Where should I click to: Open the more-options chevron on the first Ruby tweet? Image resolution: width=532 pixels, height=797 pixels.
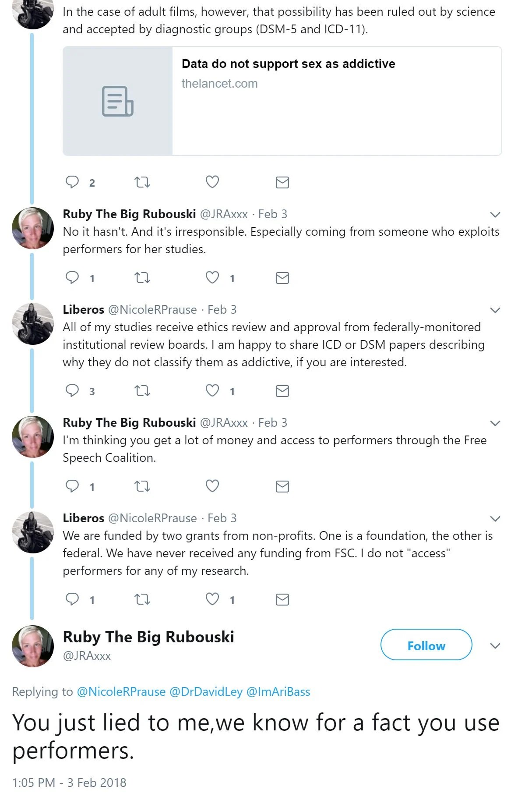(x=495, y=215)
